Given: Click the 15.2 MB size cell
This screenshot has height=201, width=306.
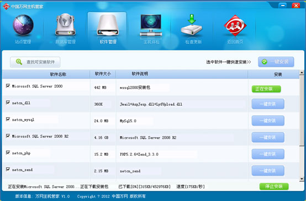Looking at the screenshot, I should (101, 154).
